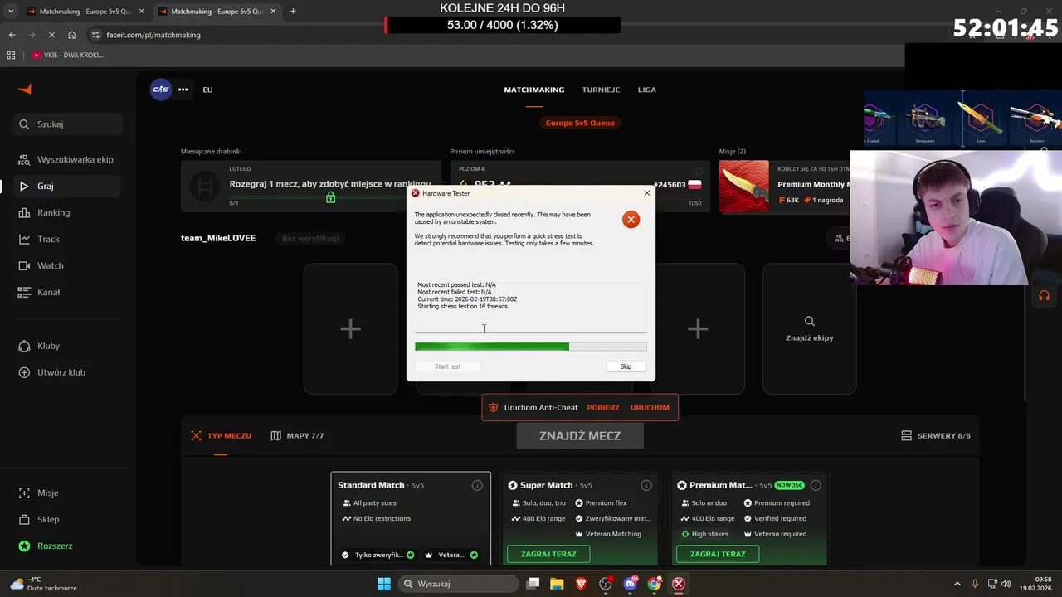Switch to the LIGA tab
Viewport: 1062px width, 597px height.
[646, 90]
